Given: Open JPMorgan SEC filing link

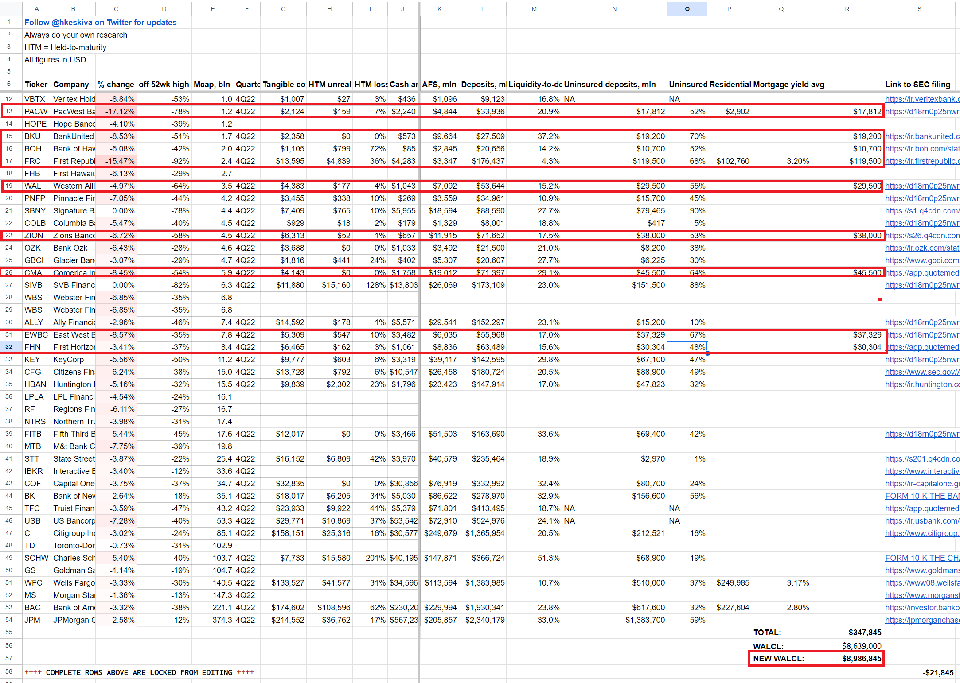Looking at the screenshot, I should point(922,620).
